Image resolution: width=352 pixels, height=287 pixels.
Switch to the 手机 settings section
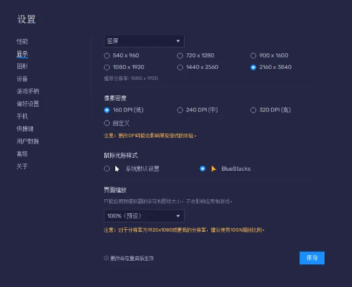[x=22, y=116]
